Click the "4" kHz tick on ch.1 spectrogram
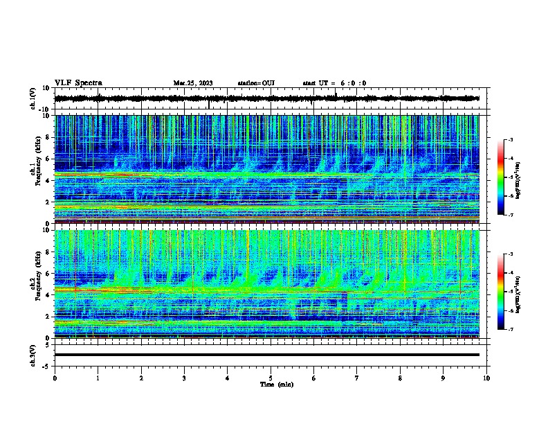This screenshot has width=548, height=424. 48,181
